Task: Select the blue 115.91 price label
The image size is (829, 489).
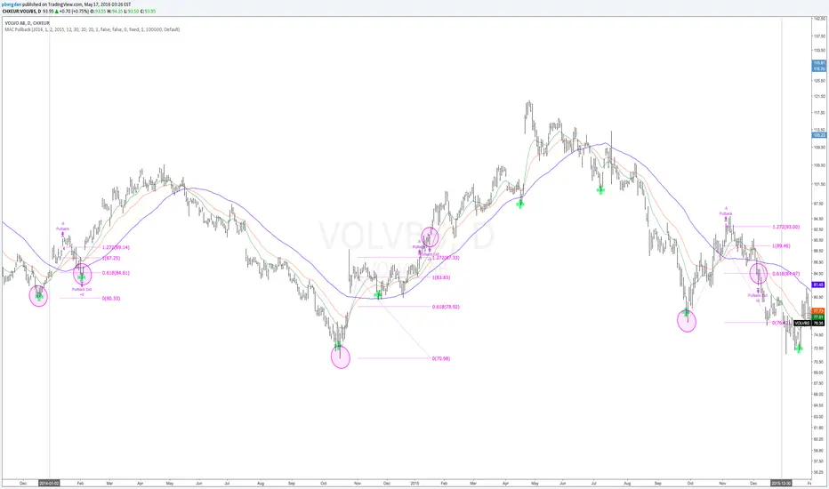Action: pos(818,63)
